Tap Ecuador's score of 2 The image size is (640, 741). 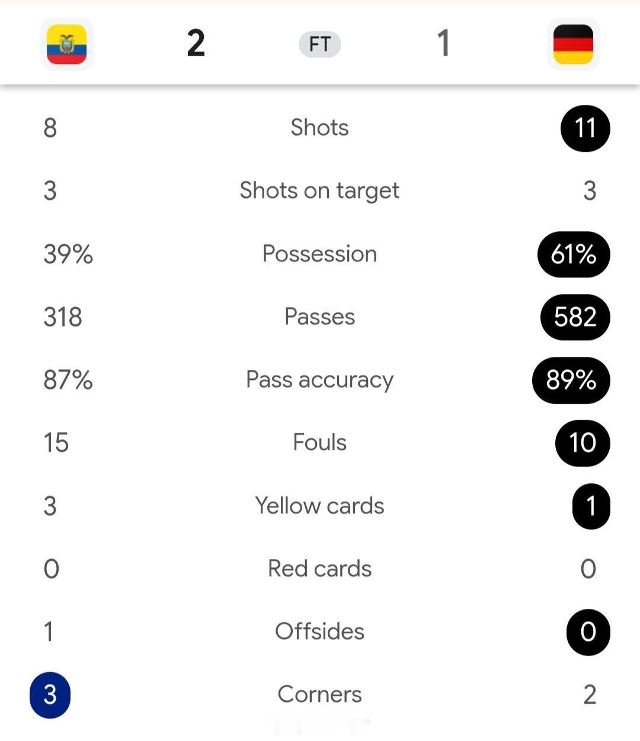click(196, 44)
